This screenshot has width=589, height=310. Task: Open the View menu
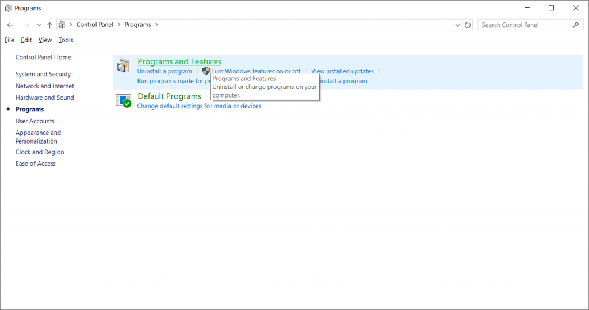[x=45, y=40]
